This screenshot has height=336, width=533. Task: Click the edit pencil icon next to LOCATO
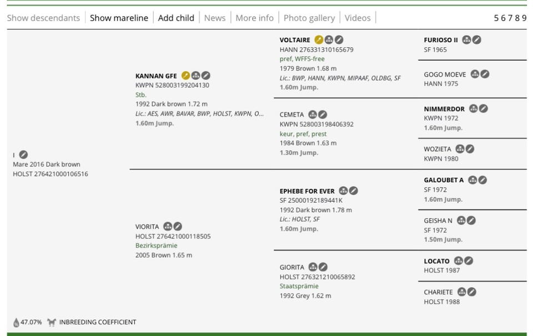(469, 261)
